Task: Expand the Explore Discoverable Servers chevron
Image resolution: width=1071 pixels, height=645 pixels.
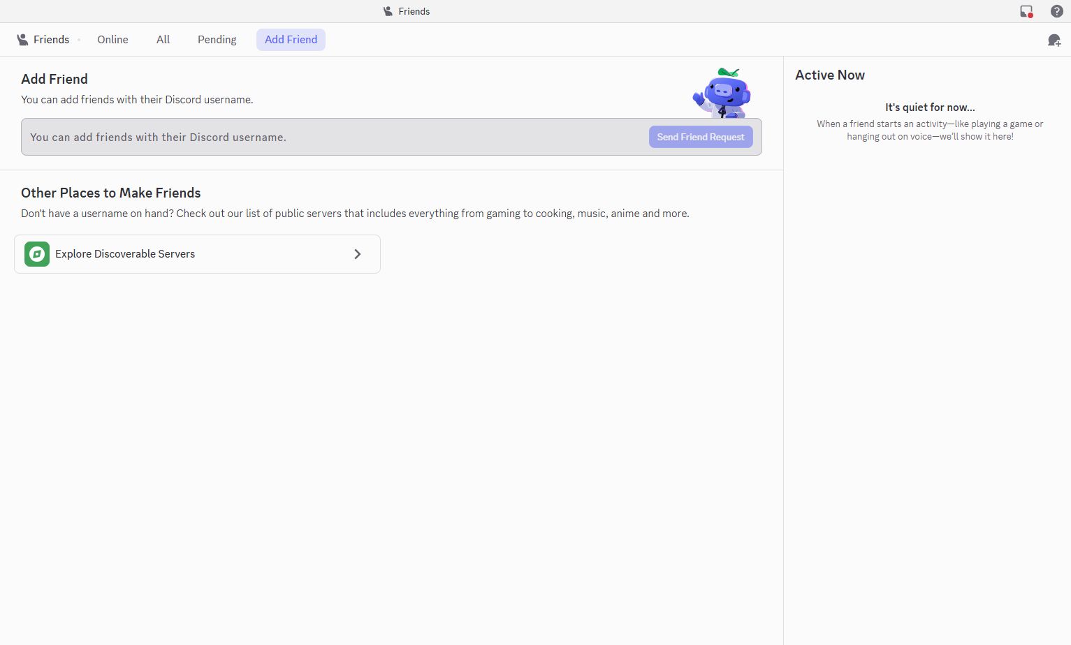Action: tap(358, 254)
